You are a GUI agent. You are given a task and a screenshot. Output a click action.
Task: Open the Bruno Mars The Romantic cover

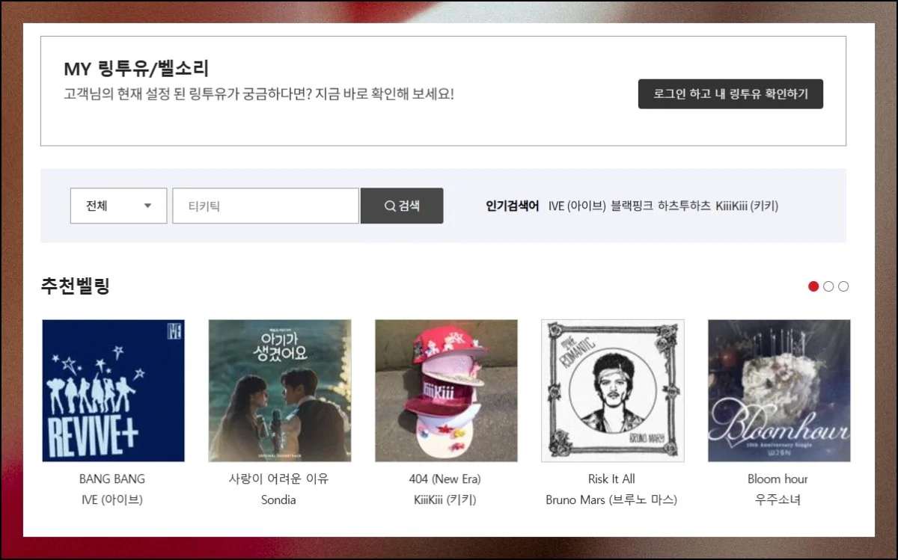[612, 390]
